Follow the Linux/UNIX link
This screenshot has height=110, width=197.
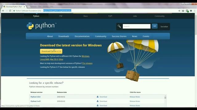45,60
